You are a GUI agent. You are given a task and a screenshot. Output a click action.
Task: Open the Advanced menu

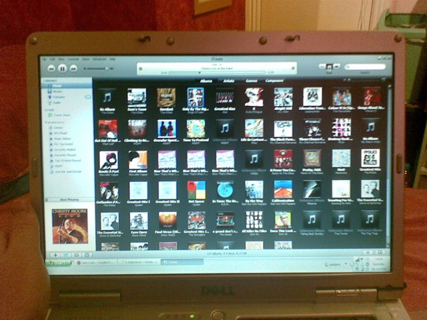[99, 59]
